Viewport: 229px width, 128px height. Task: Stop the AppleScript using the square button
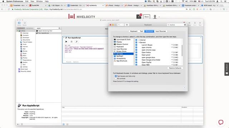[x=72, y=42]
